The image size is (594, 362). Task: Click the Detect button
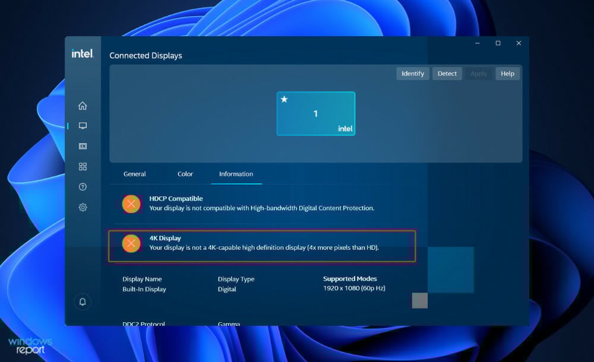447,73
